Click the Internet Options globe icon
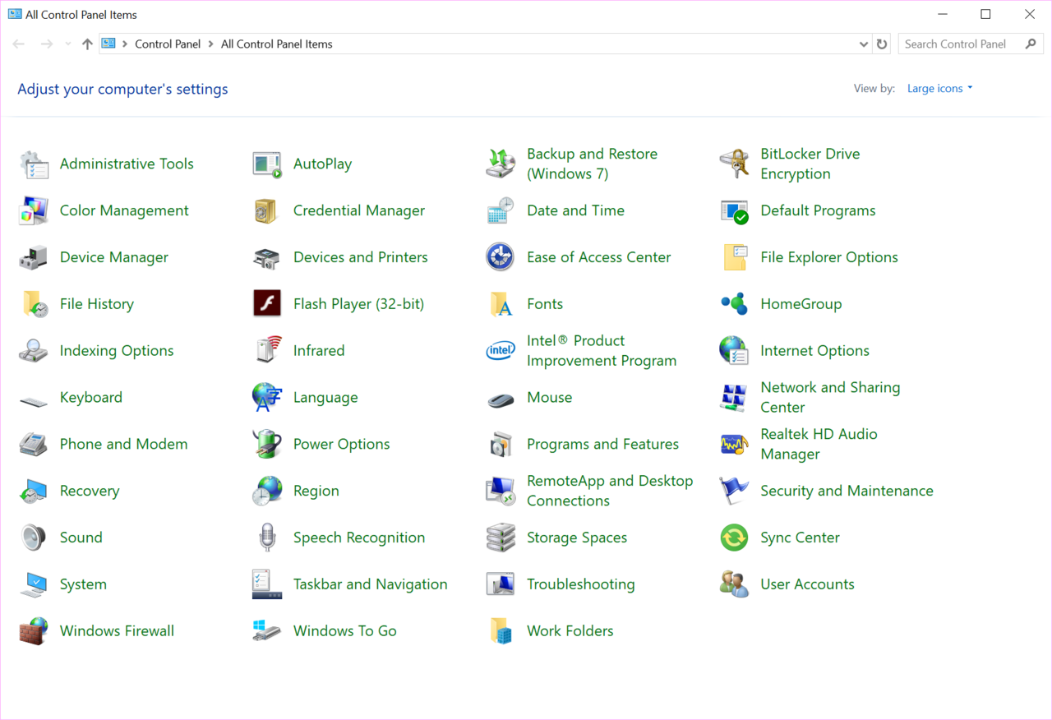 tap(734, 351)
